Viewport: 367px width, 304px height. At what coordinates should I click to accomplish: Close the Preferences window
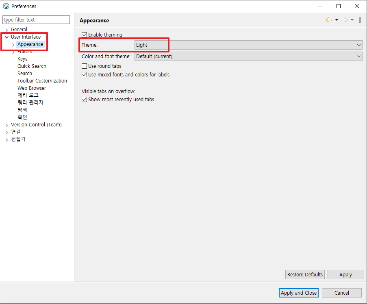(357, 6)
